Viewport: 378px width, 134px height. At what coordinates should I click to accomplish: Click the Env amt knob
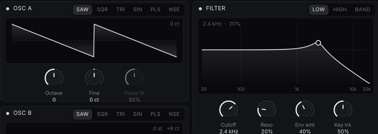tap(305, 110)
